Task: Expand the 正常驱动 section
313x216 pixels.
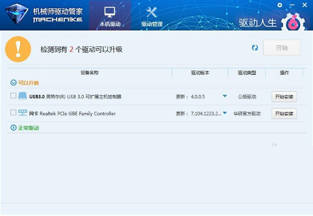Action: 13,127
